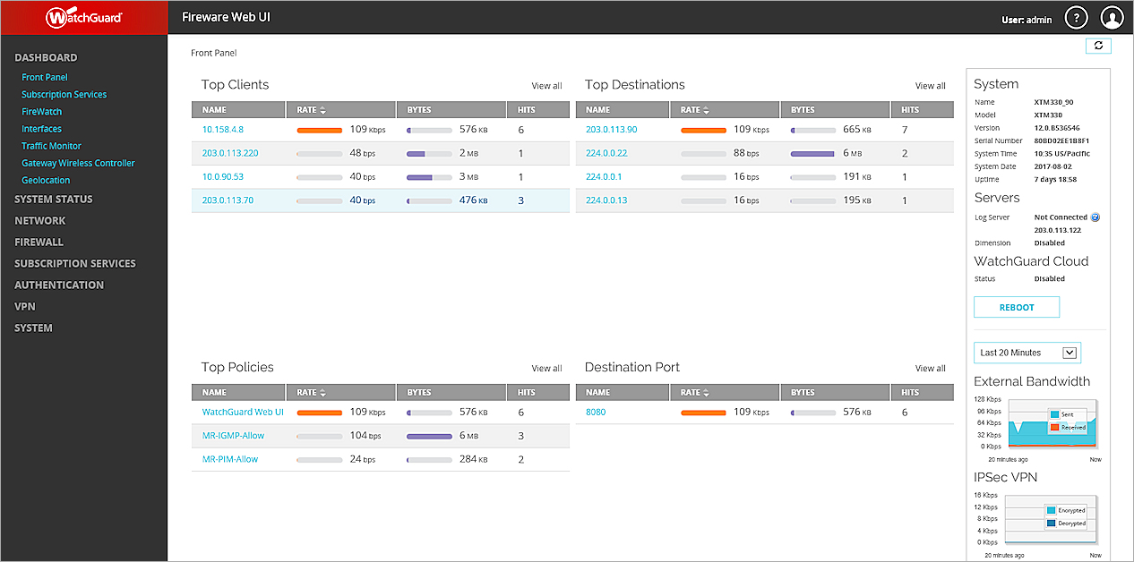Select FireWatch in Dashboard menu
Screen dimensions: 1134x562
tap(41, 112)
